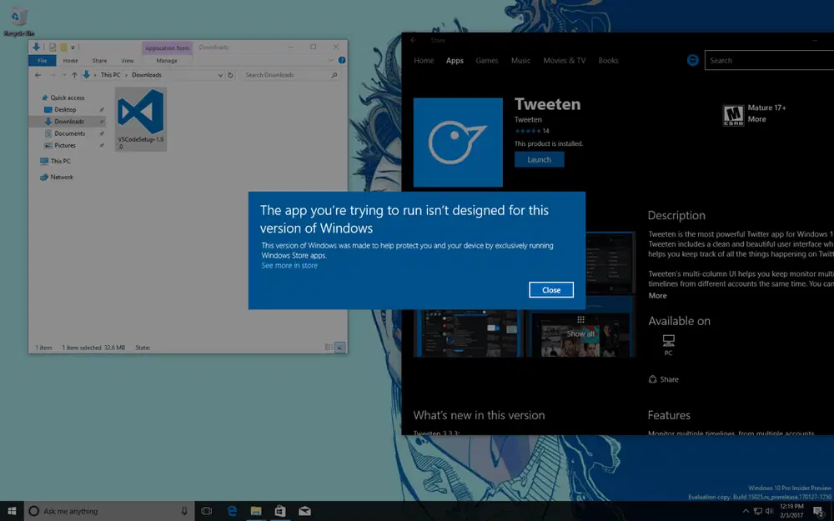
Task: Minimize the ribbon with the chevron
Action: (330, 60)
